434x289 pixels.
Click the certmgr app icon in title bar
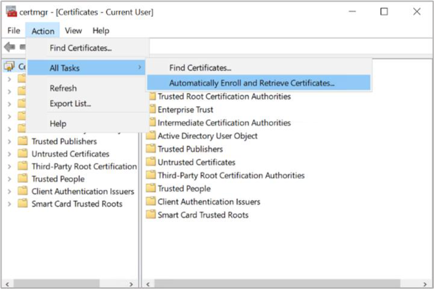(x=11, y=12)
